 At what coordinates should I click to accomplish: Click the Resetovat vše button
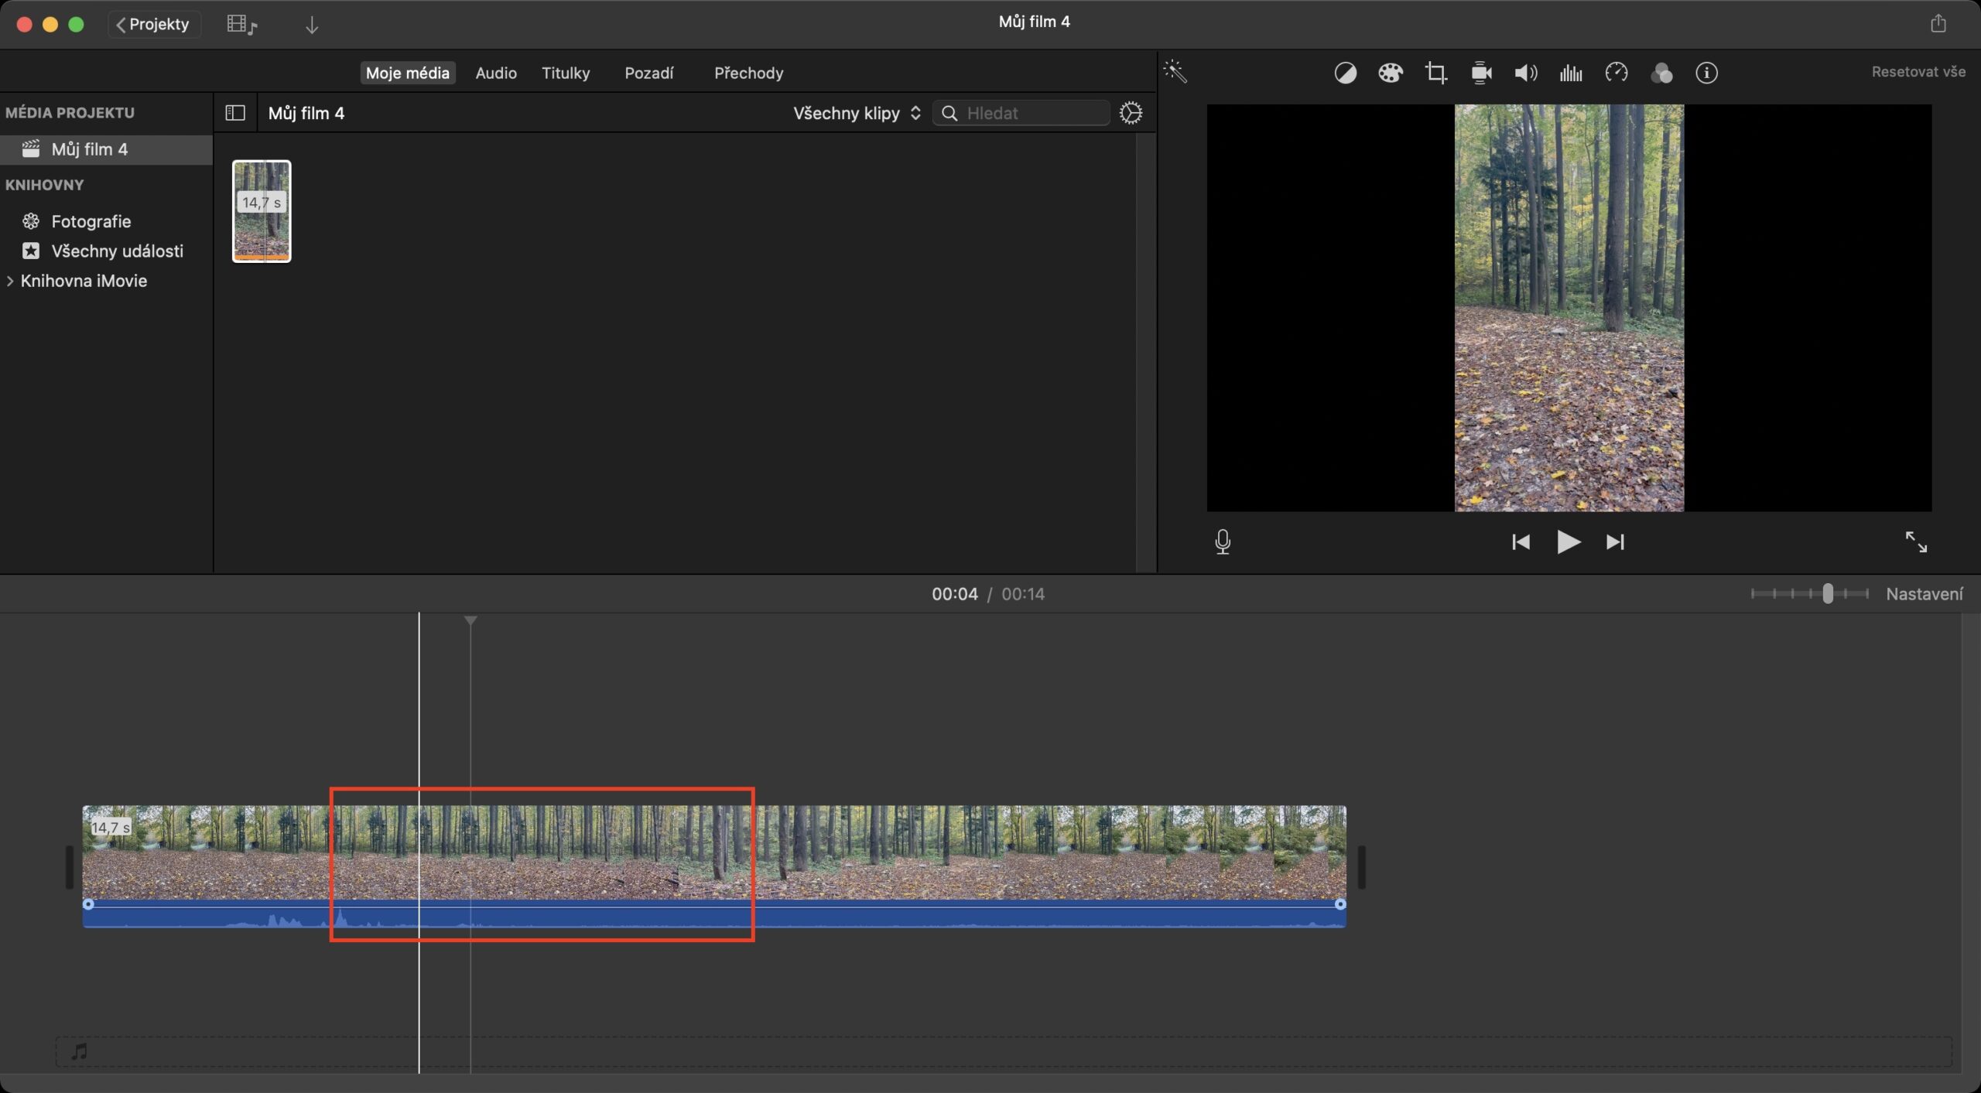(x=1918, y=71)
